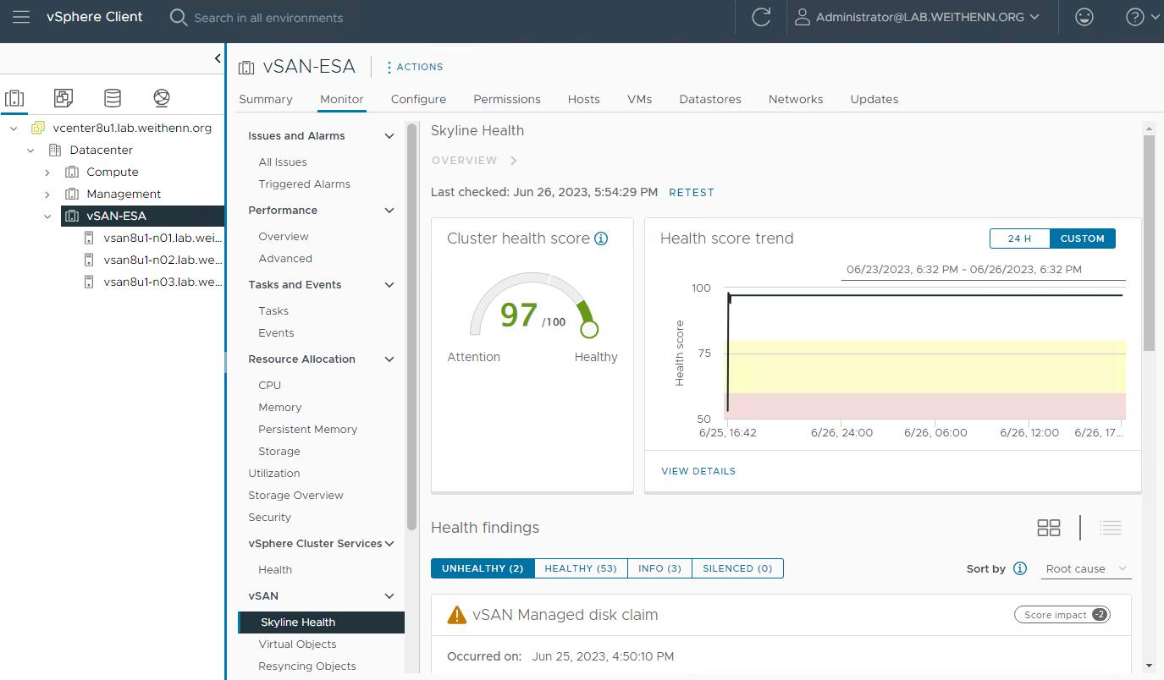Collapse the vcenter8u1.lab.weithenn.org tree node

tap(14, 128)
